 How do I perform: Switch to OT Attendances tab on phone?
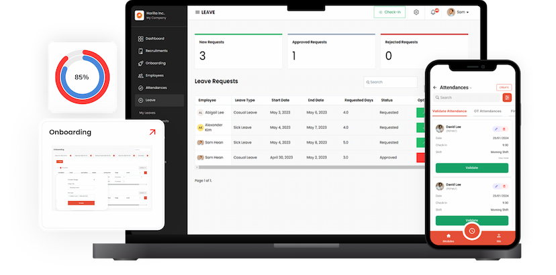pyautogui.click(x=488, y=111)
